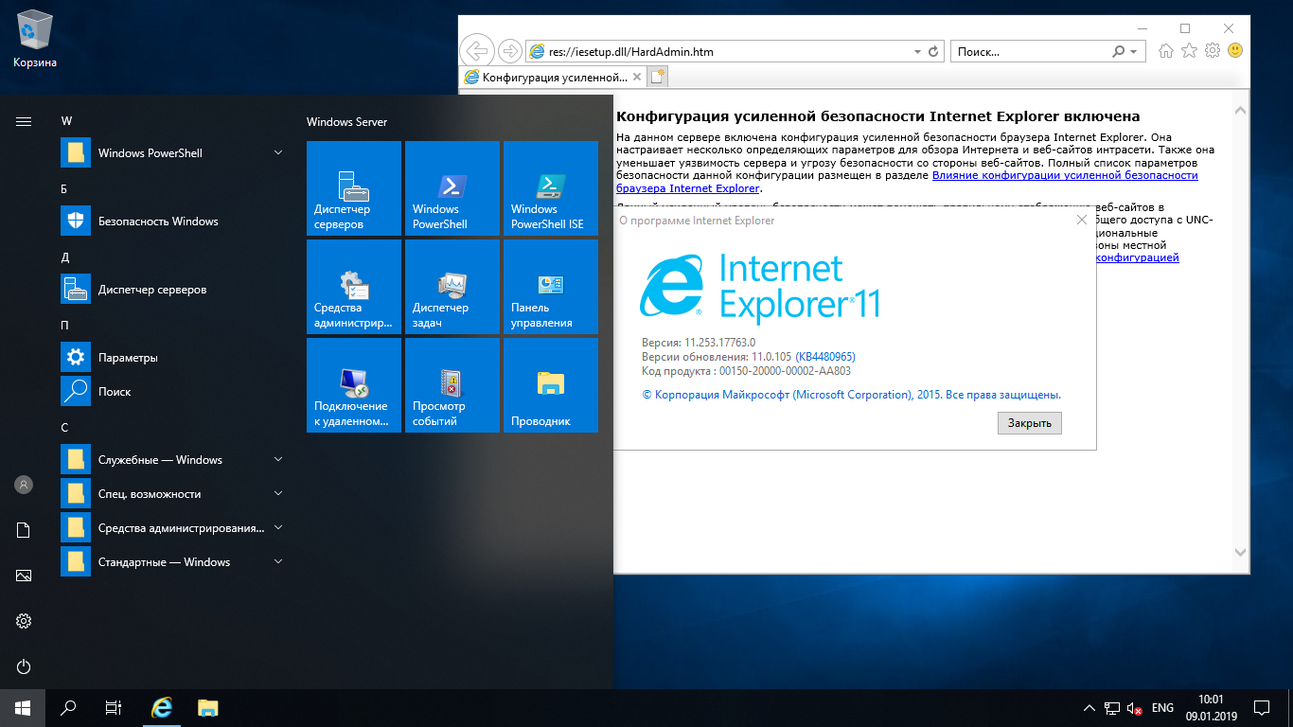
Task: Click the Power icon in Start rail
Action: 24,666
